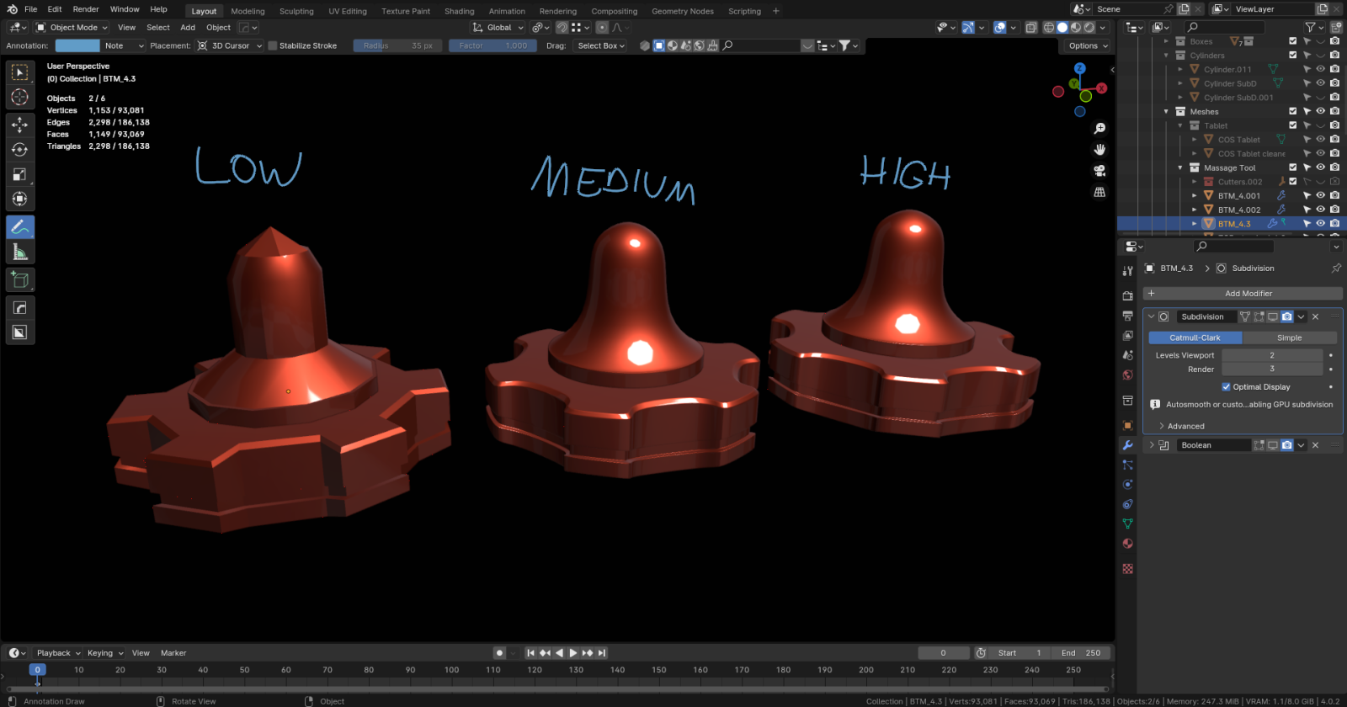Screen dimensions: 1347x707
Task: Switch to Geometry Nodes workspace tab
Action: point(683,11)
